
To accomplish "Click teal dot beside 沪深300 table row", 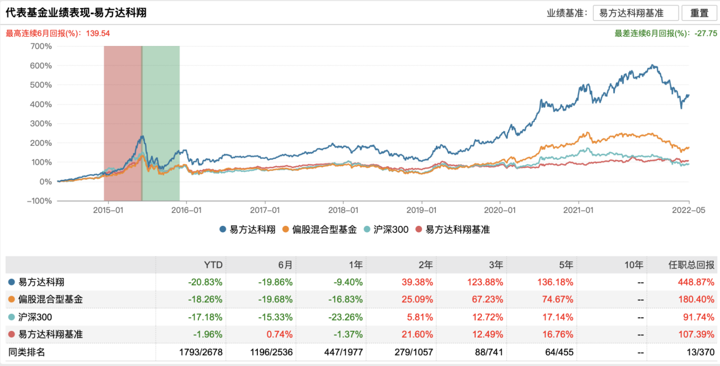I will (11, 317).
